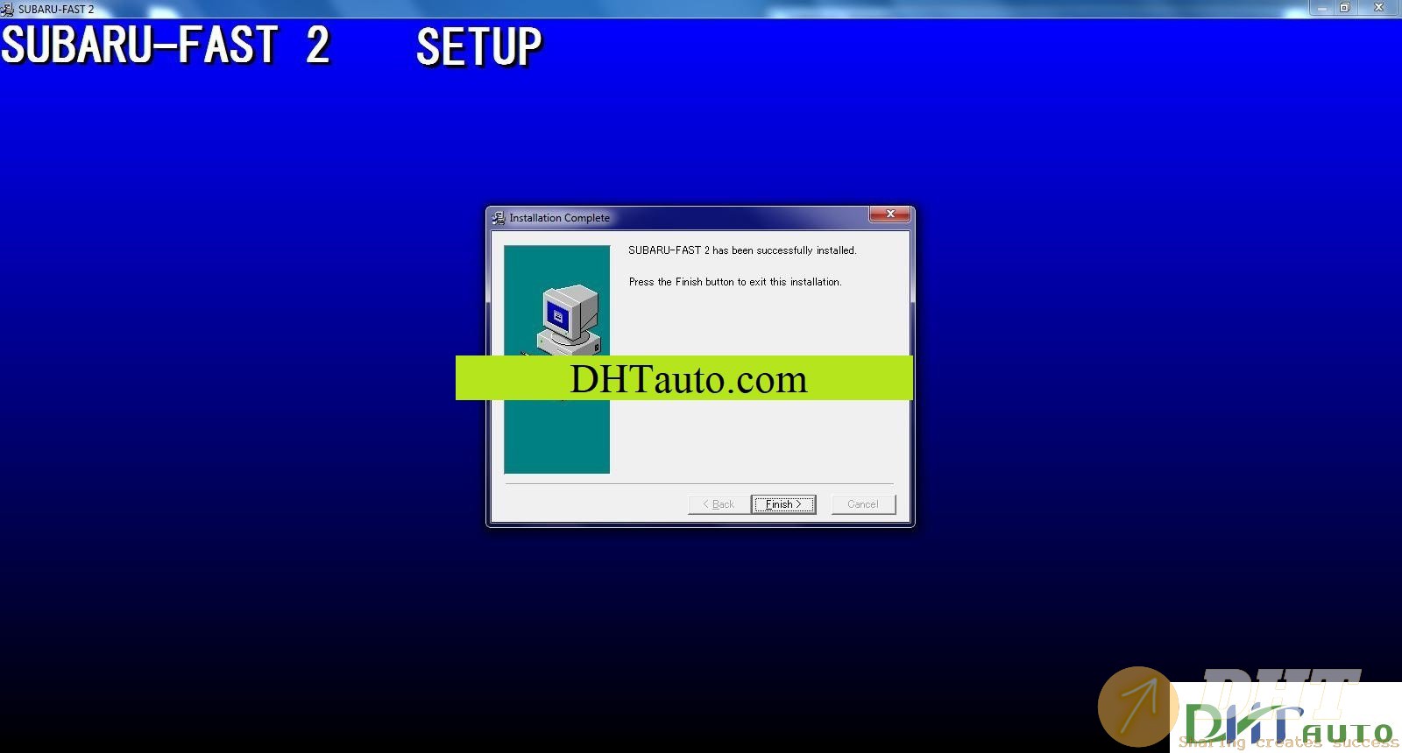Close the Installation Complete dialog

(x=890, y=215)
